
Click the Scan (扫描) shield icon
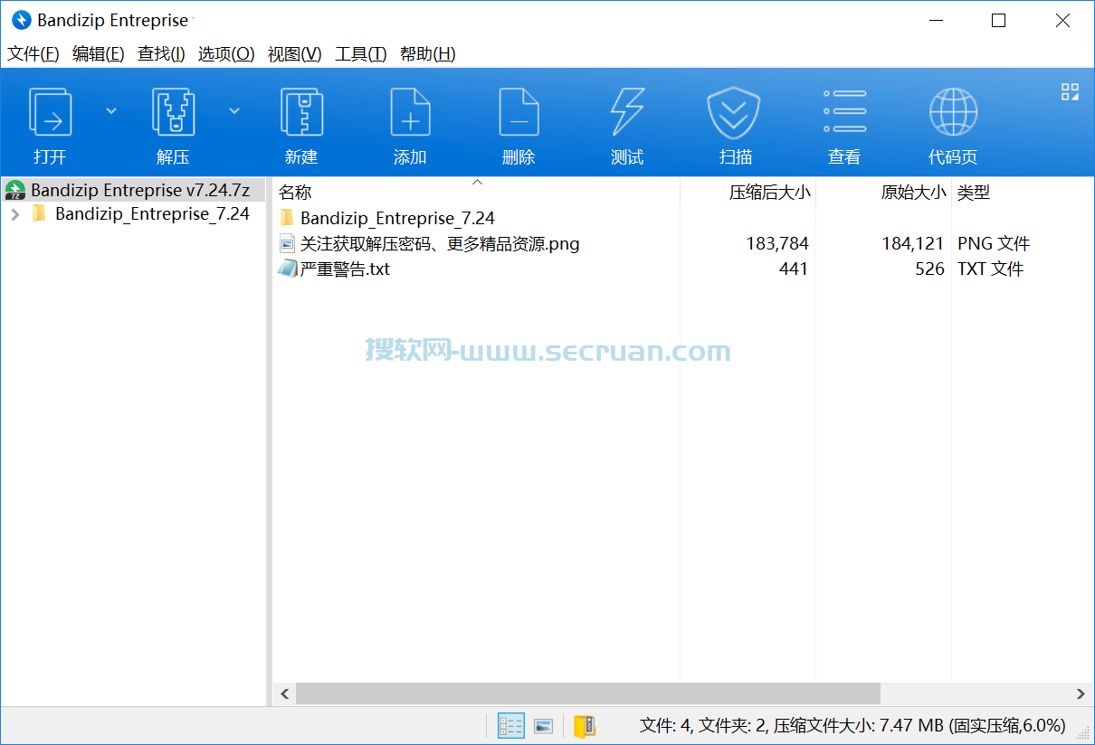[734, 112]
